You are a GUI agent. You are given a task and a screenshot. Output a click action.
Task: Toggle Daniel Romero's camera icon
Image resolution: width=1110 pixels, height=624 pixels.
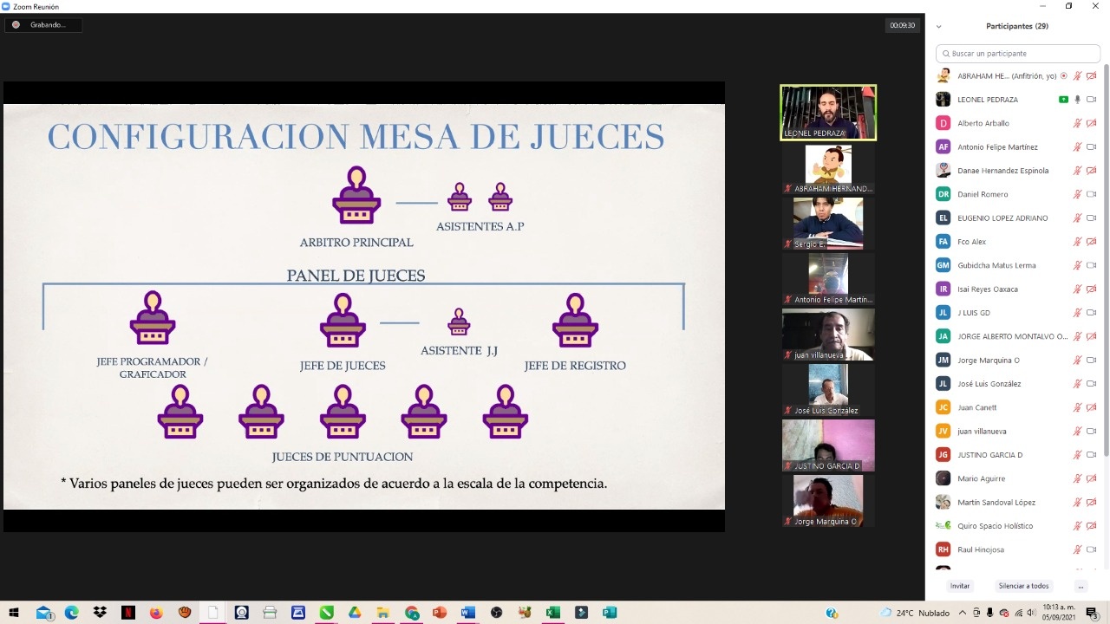(x=1092, y=194)
